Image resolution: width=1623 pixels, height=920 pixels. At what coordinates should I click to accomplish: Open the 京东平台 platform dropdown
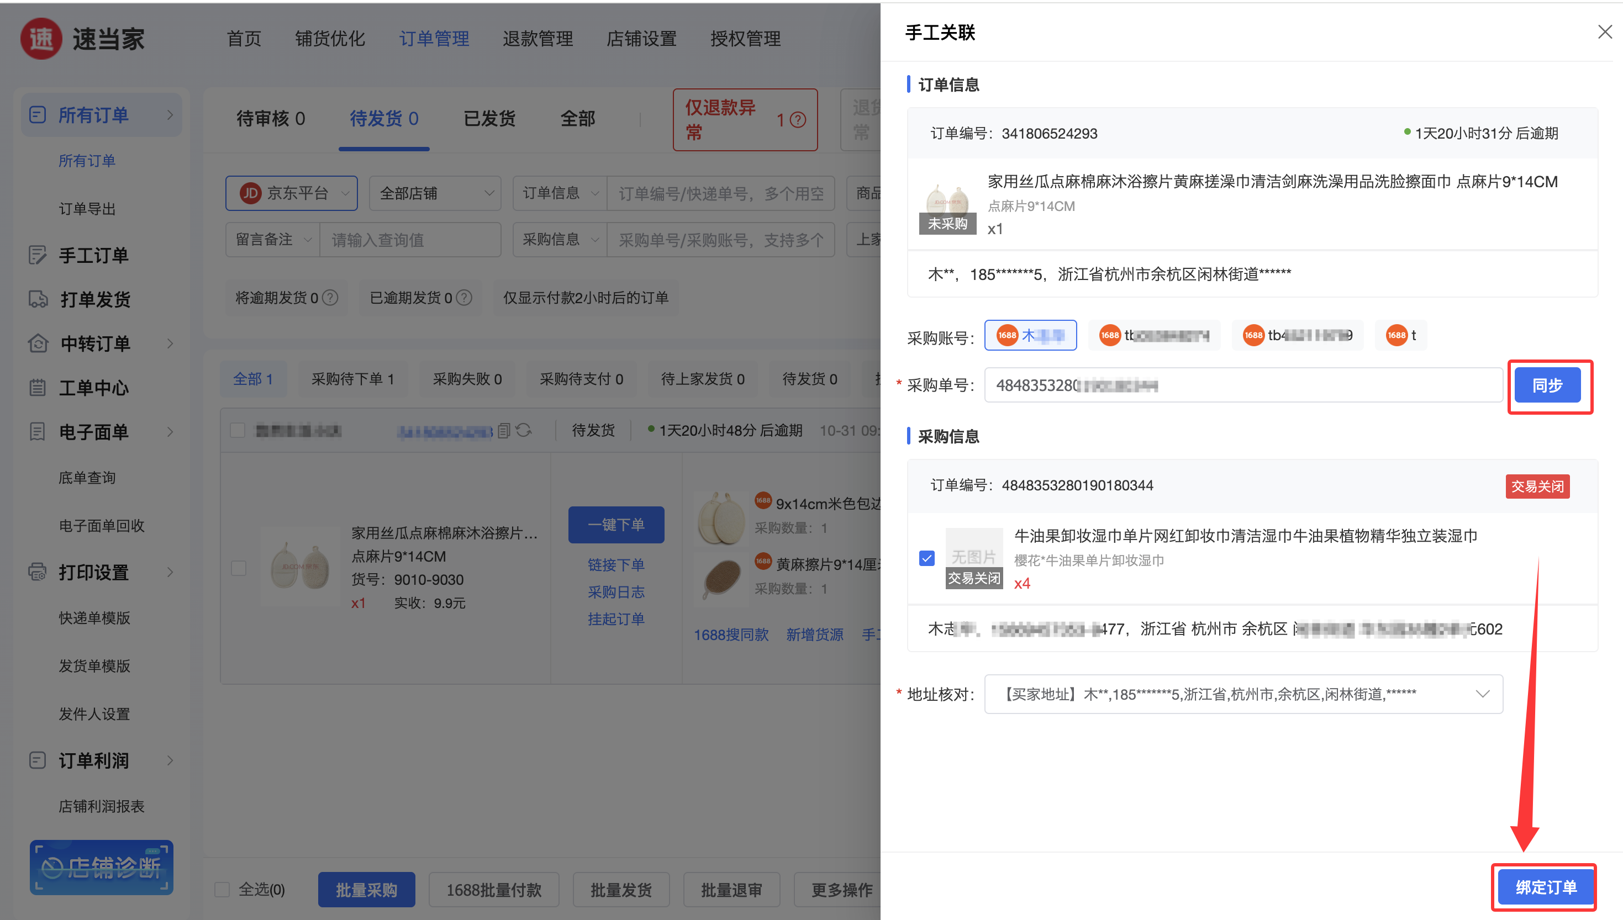(291, 193)
